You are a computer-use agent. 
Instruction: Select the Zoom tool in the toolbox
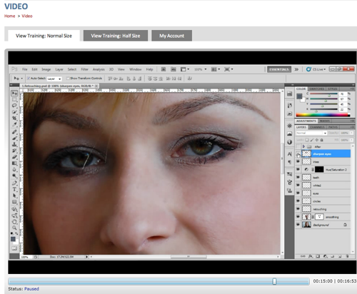14,228
